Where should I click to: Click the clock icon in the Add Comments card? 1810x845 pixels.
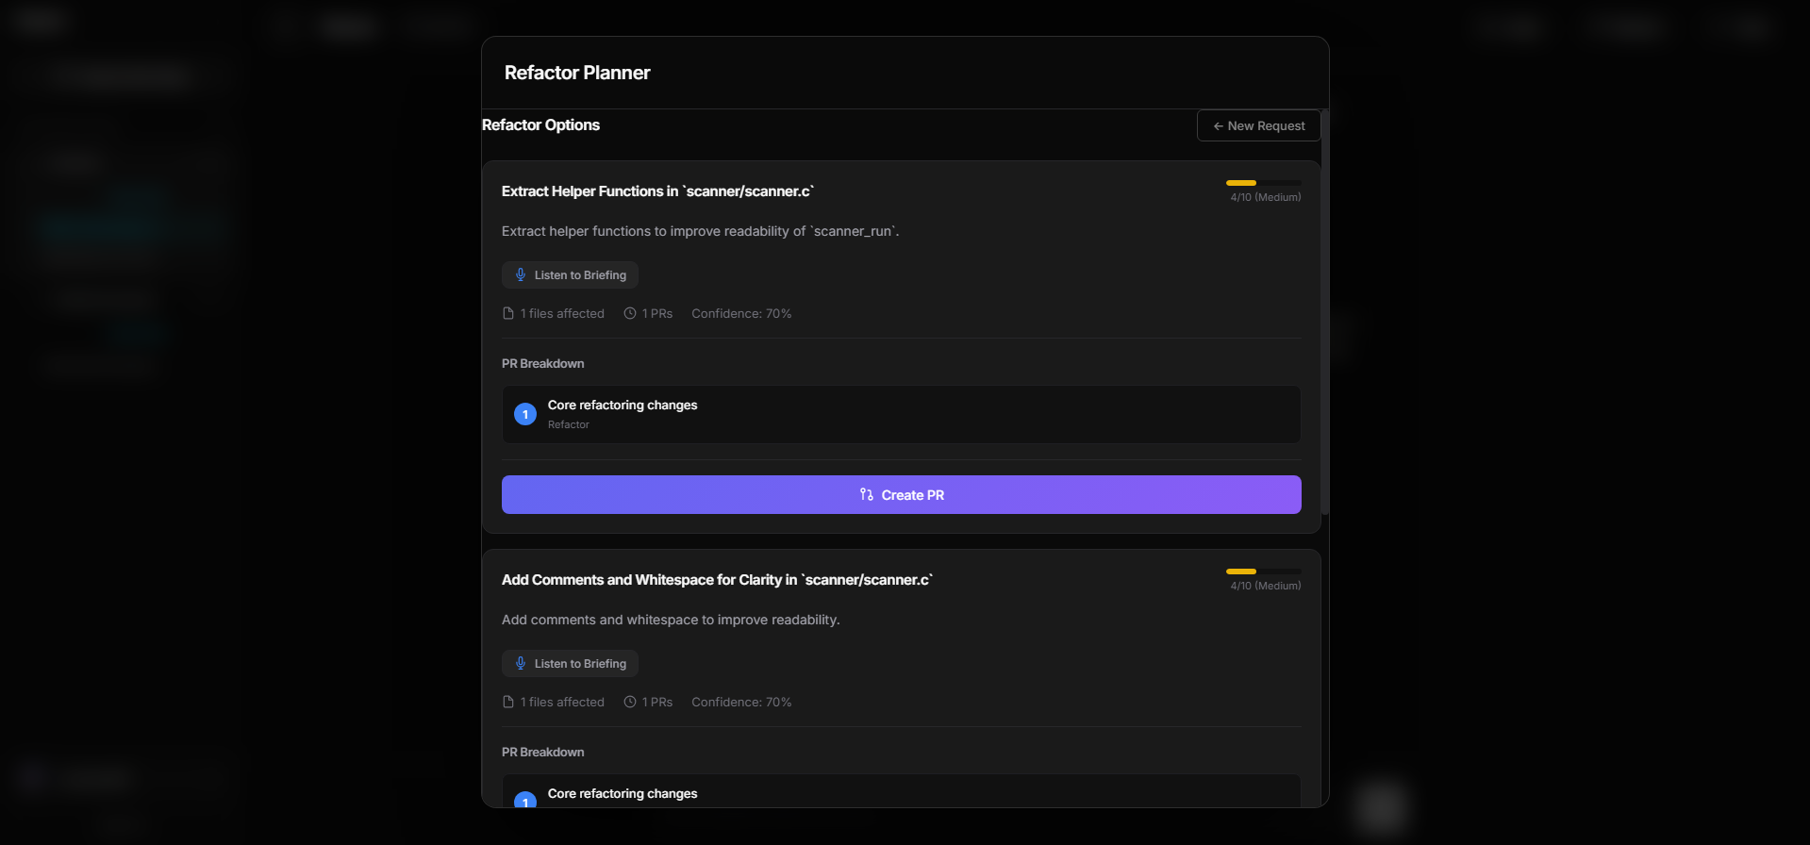click(630, 702)
